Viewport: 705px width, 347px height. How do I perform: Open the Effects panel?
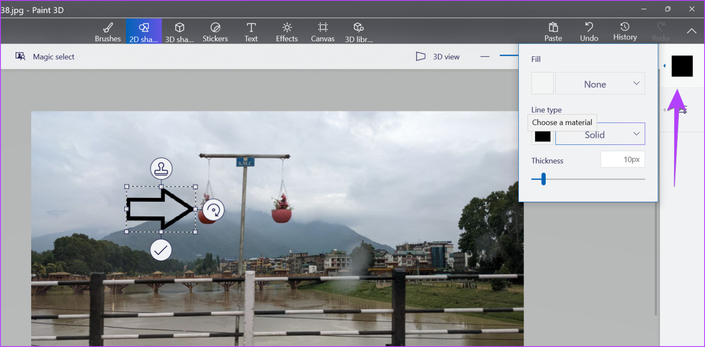286,31
